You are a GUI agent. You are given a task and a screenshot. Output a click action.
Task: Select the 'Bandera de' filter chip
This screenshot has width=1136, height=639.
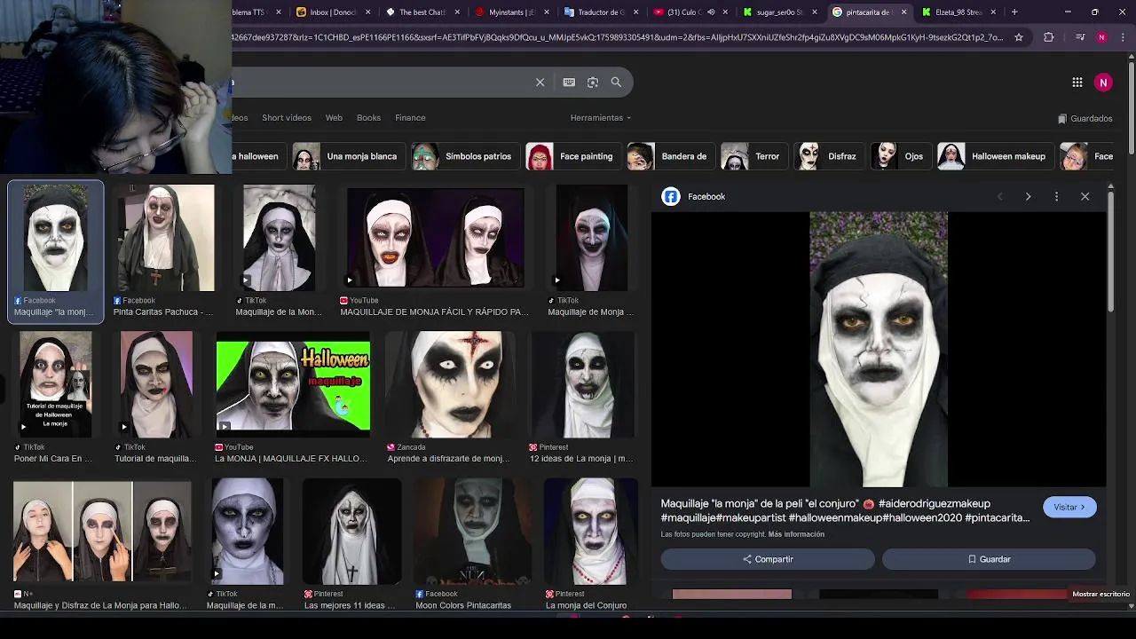click(671, 156)
